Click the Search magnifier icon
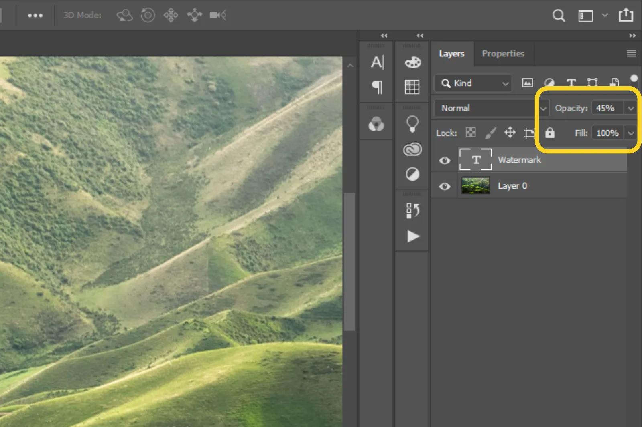Screen dimensions: 642x427 click(x=559, y=16)
